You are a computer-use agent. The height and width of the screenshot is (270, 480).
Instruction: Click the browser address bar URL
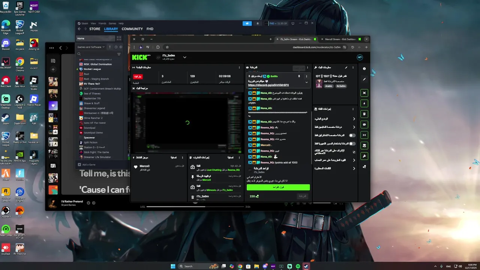click(316, 47)
